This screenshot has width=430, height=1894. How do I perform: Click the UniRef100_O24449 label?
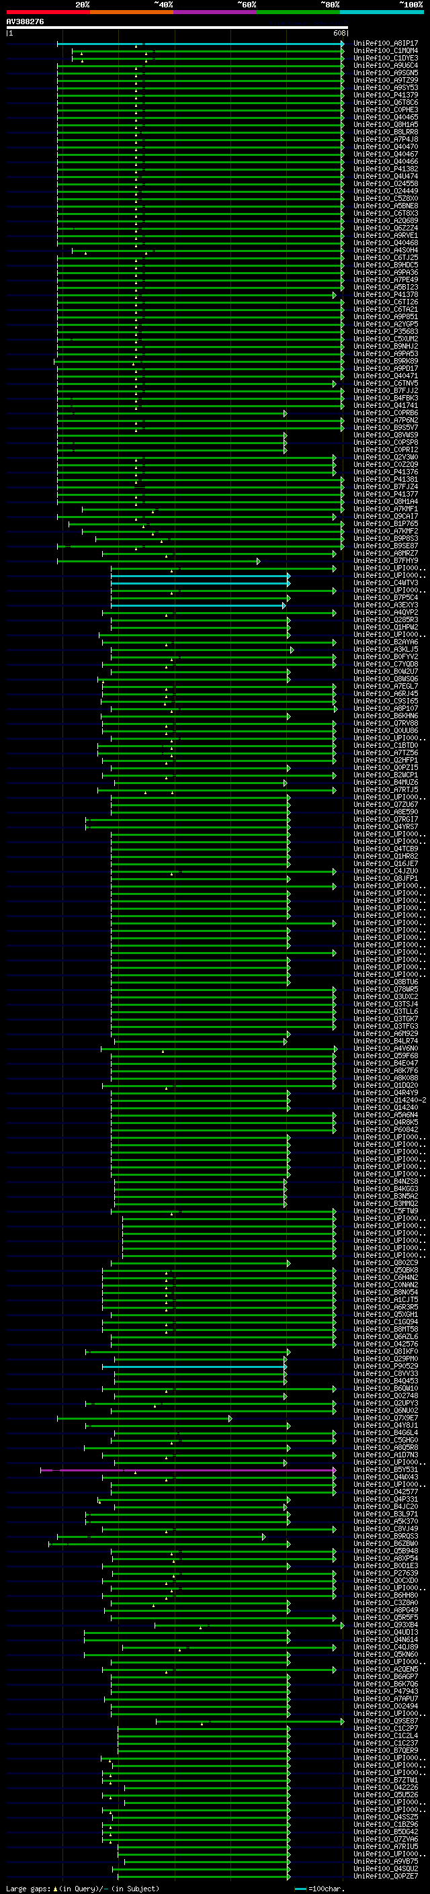coord(385,191)
